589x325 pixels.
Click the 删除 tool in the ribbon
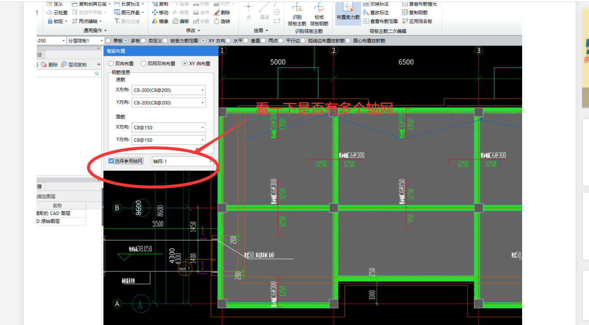pos(222,12)
